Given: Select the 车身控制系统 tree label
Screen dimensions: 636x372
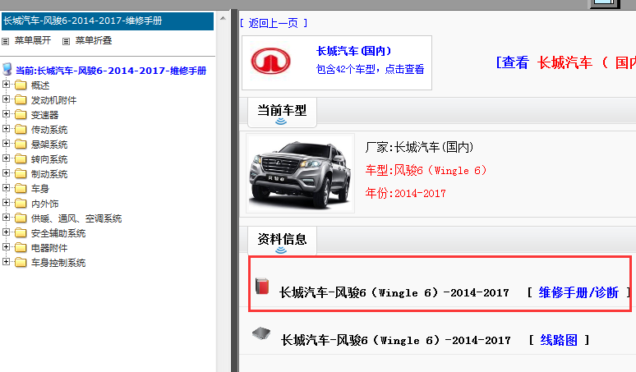Looking at the screenshot, I should 58,263.
